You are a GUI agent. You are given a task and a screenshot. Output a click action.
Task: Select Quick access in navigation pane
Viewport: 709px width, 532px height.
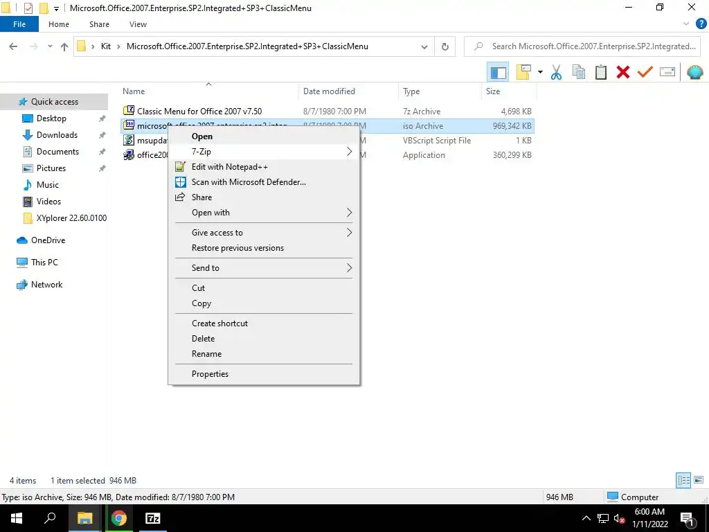[x=54, y=102]
